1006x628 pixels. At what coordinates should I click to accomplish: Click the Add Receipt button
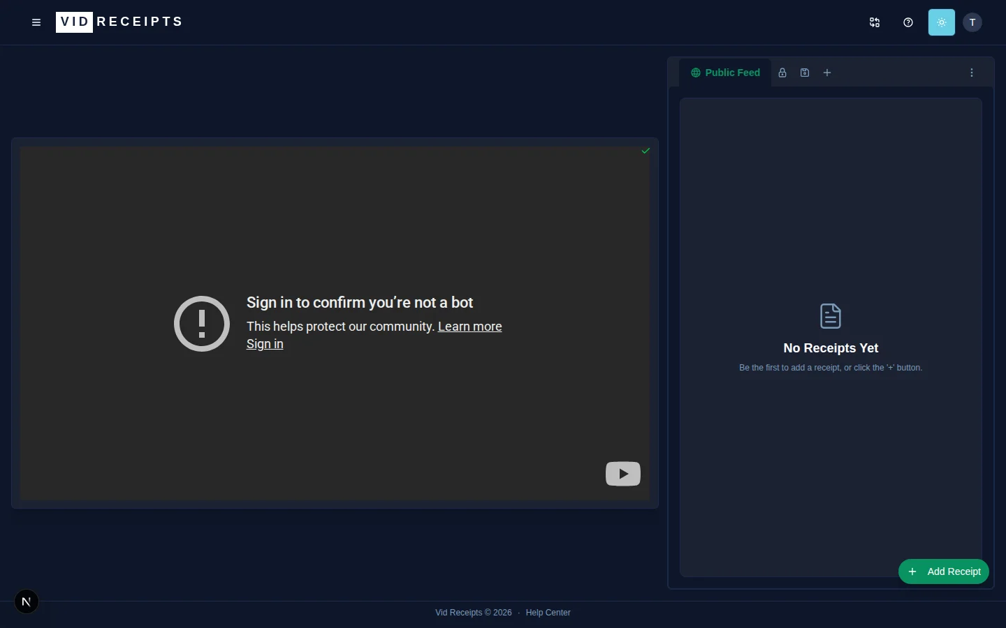(x=944, y=571)
